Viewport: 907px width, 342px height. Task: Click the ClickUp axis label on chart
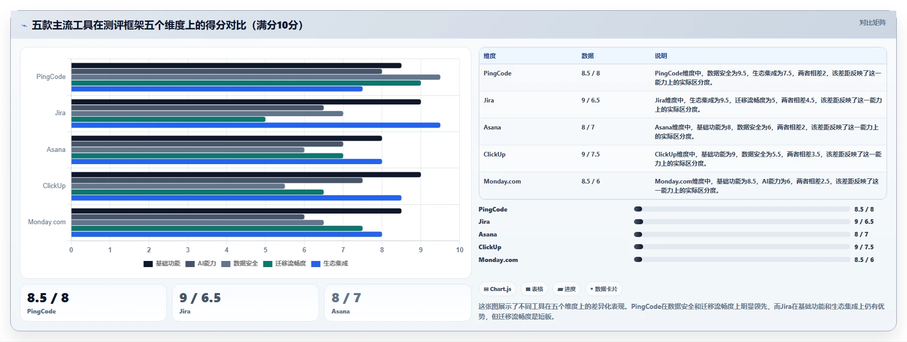pyautogui.click(x=54, y=186)
